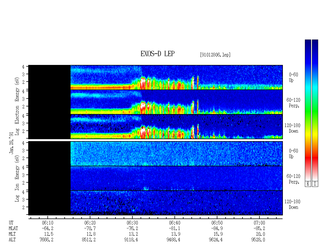Viewport: 319px width, 247px height.
Task: Click the MLAT value -70.7
Action: [90, 228]
